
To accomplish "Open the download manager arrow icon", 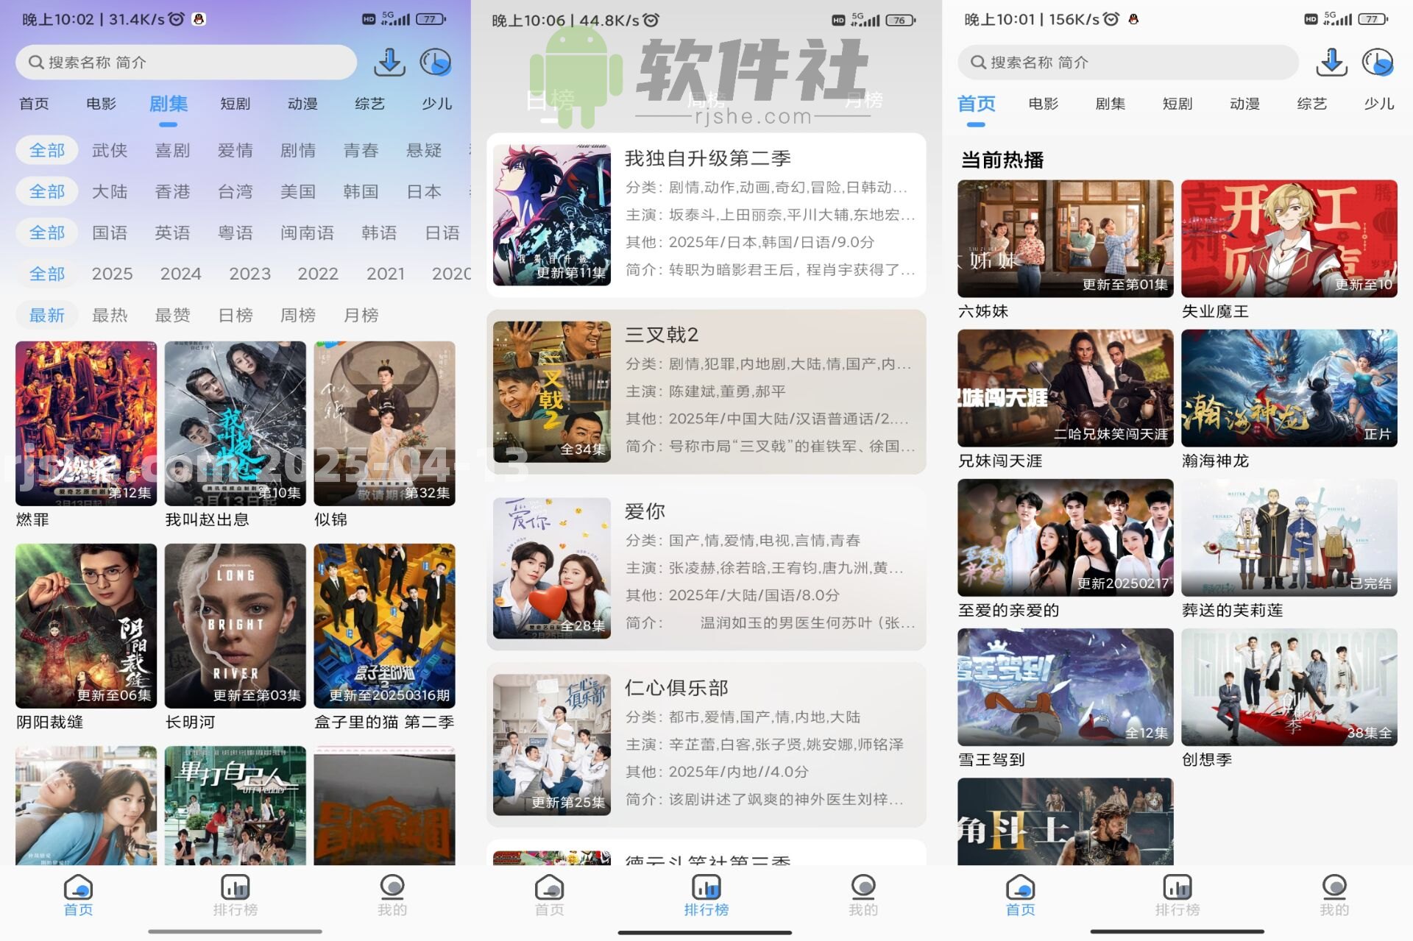I will click(390, 63).
